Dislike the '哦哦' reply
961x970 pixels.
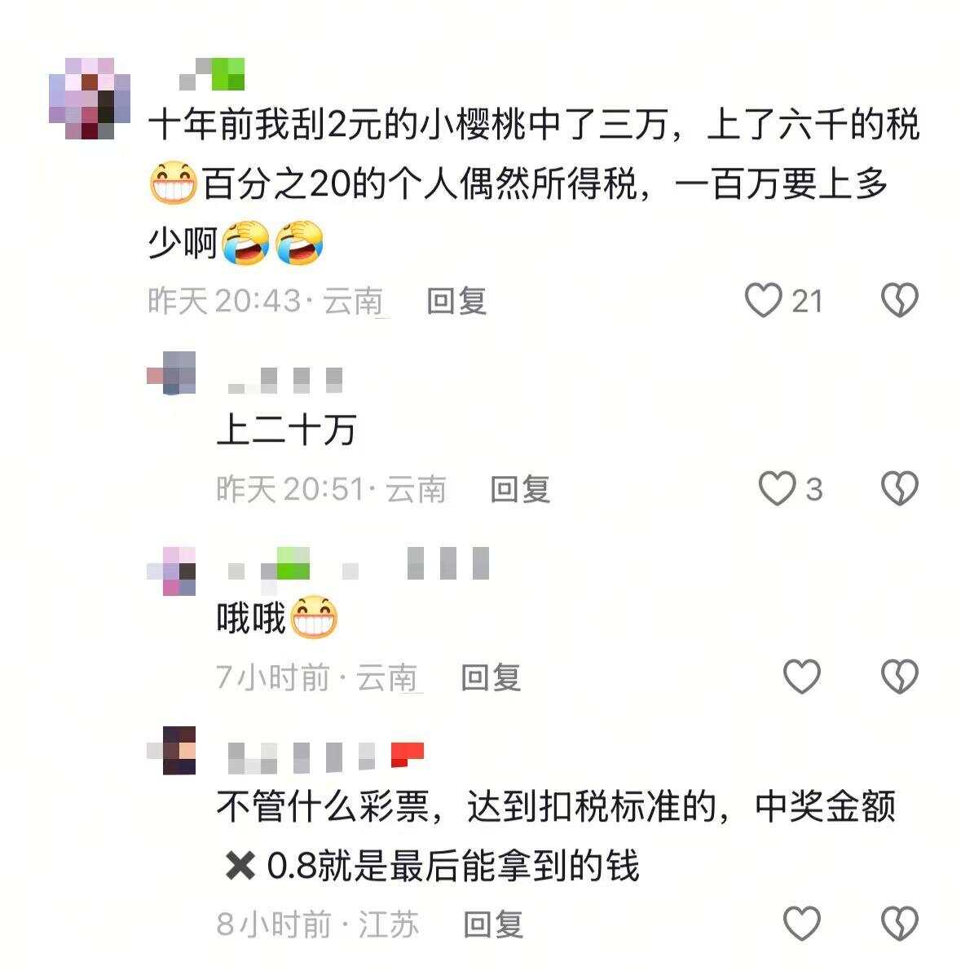click(x=899, y=677)
